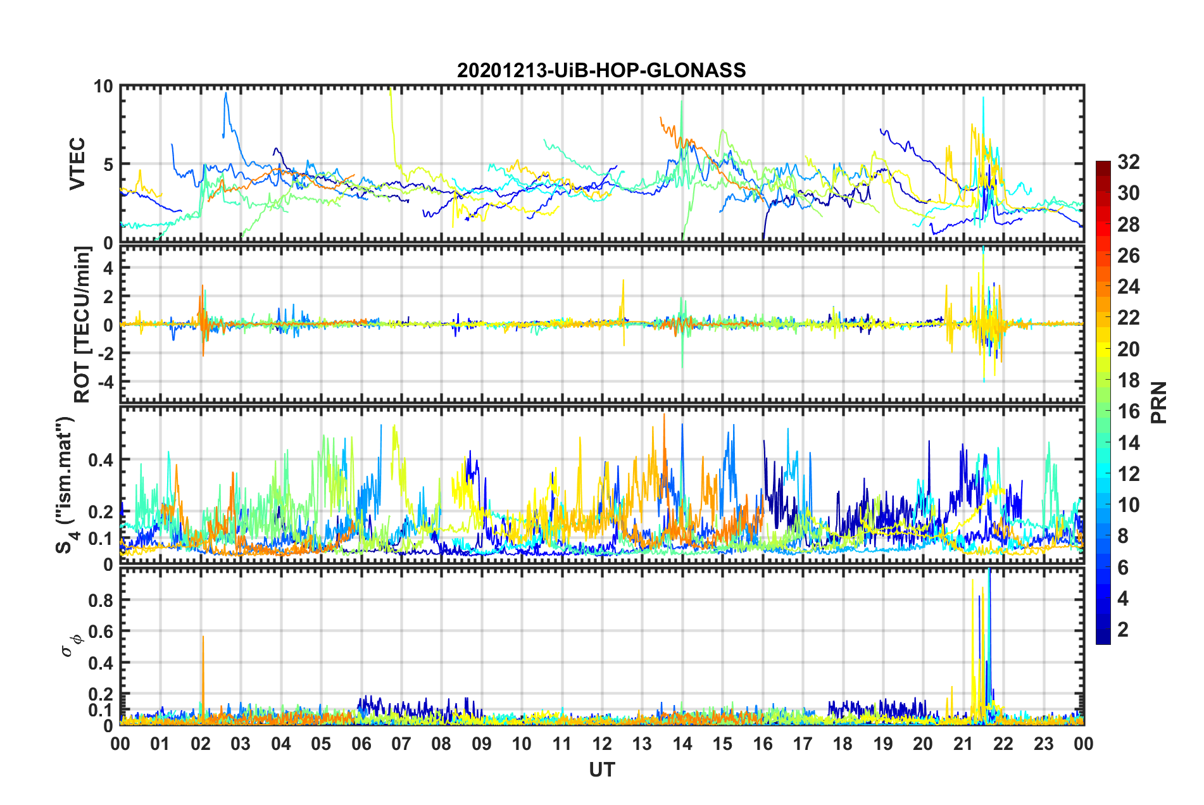The width and height of the screenshot is (1204, 805).
Task: Click the VTEC axis label
Action: 77,164
